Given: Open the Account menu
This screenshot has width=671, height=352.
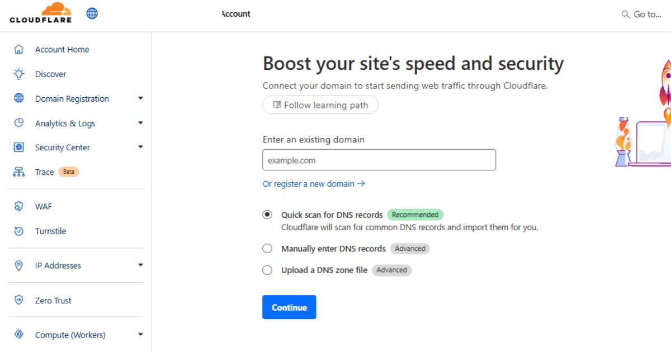Looking at the screenshot, I should tap(235, 14).
